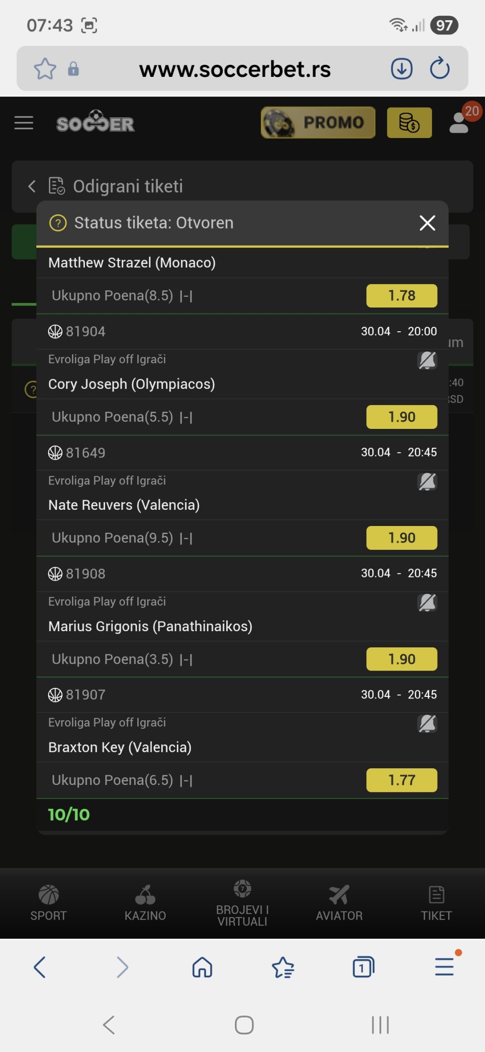Click the ticket status question mark icon

58,223
